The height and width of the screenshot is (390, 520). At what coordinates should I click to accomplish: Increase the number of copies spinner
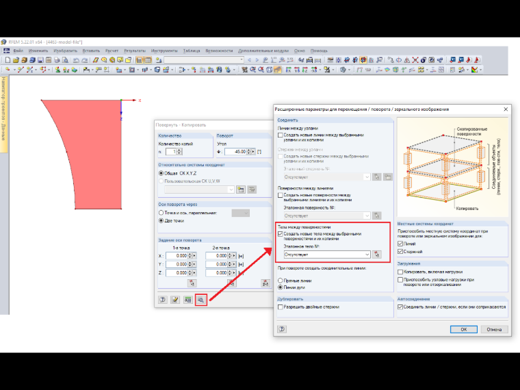click(x=179, y=150)
